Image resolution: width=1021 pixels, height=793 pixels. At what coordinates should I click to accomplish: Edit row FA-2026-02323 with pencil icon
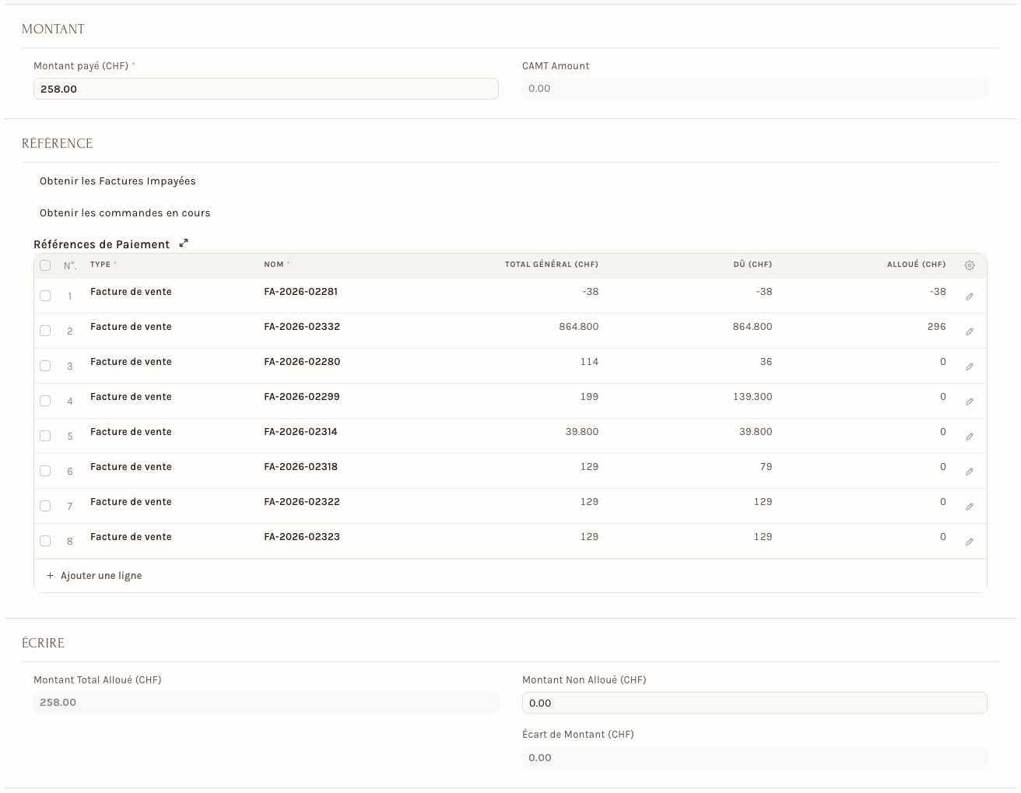click(x=969, y=542)
